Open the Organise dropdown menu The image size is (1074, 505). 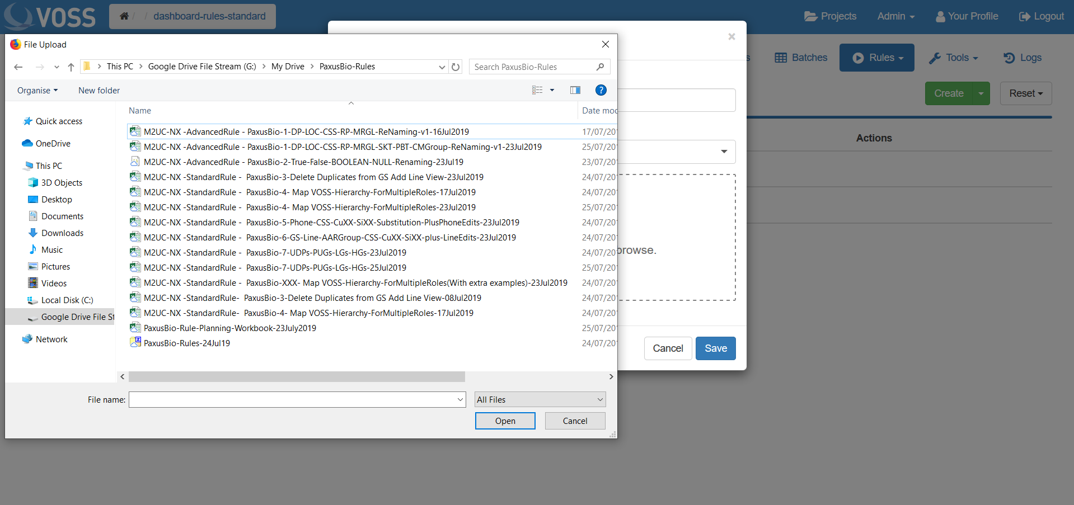click(37, 91)
